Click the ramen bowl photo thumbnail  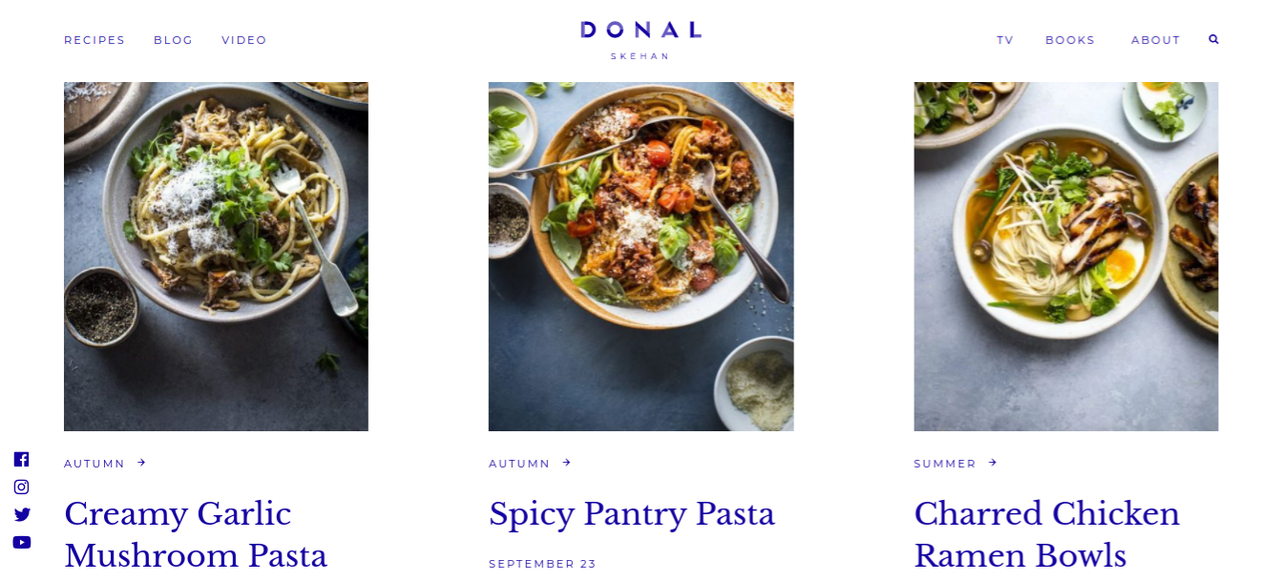click(x=1065, y=257)
